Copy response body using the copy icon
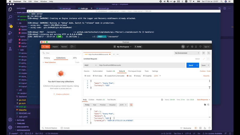 coord(205,105)
